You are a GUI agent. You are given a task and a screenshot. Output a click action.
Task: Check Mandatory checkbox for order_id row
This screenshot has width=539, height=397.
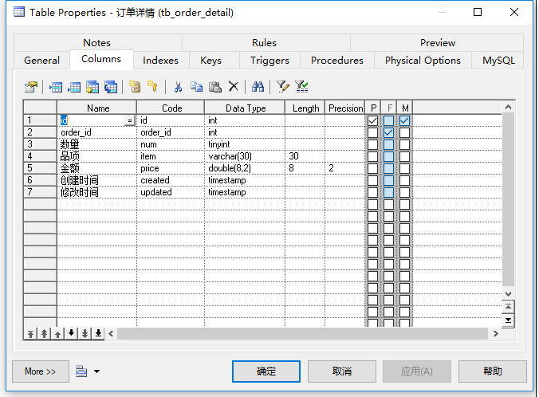(x=404, y=132)
